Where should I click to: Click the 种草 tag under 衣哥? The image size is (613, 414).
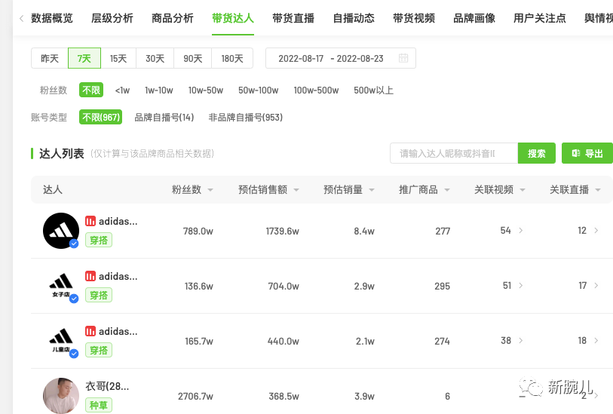coord(99,405)
